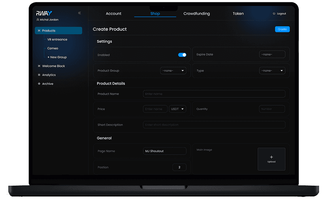The height and width of the screenshot is (205, 336).
Task: Click the user icon beside Michal Jordan
Action: click(38, 20)
